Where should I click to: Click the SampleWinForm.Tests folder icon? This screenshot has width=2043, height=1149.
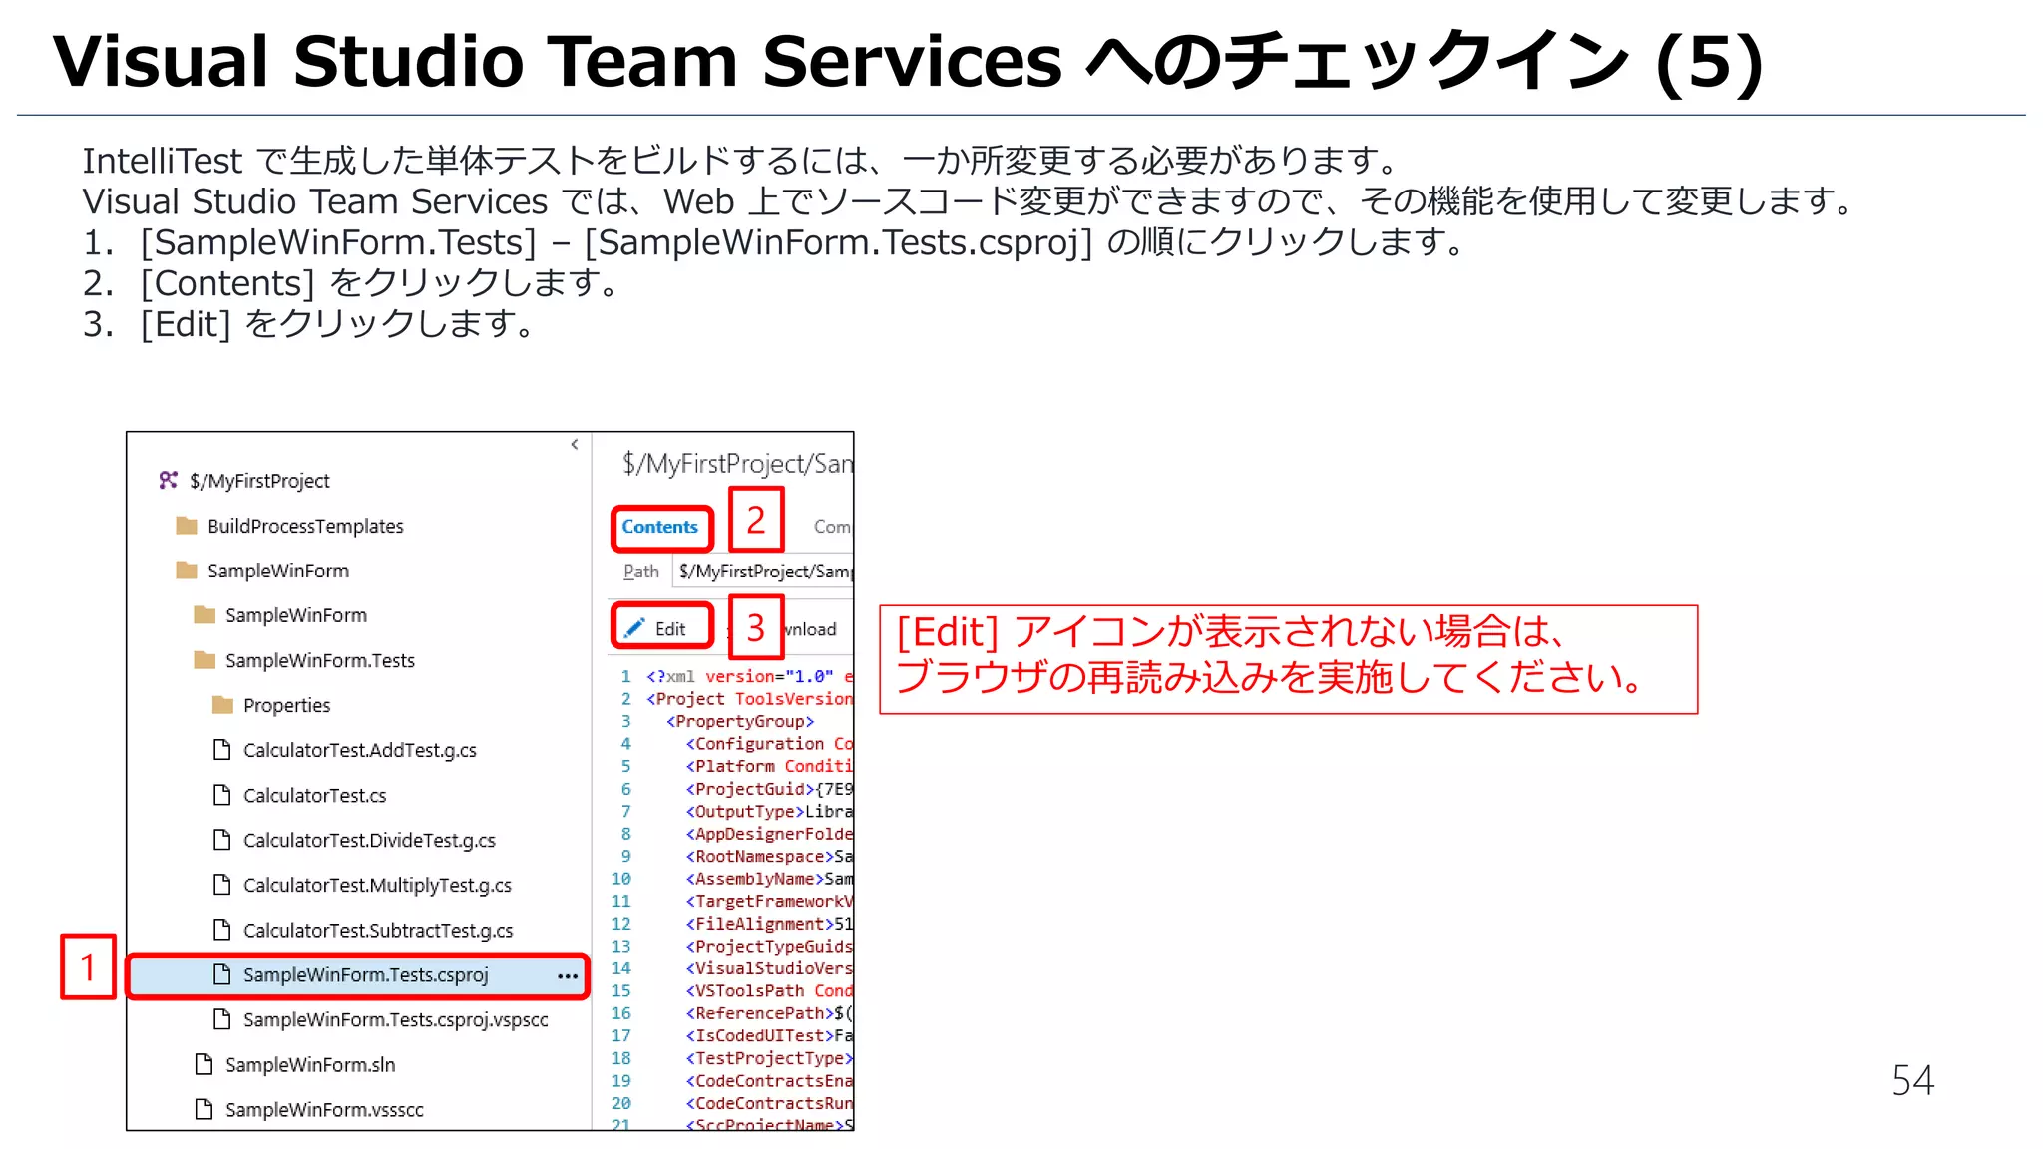coord(204,659)
